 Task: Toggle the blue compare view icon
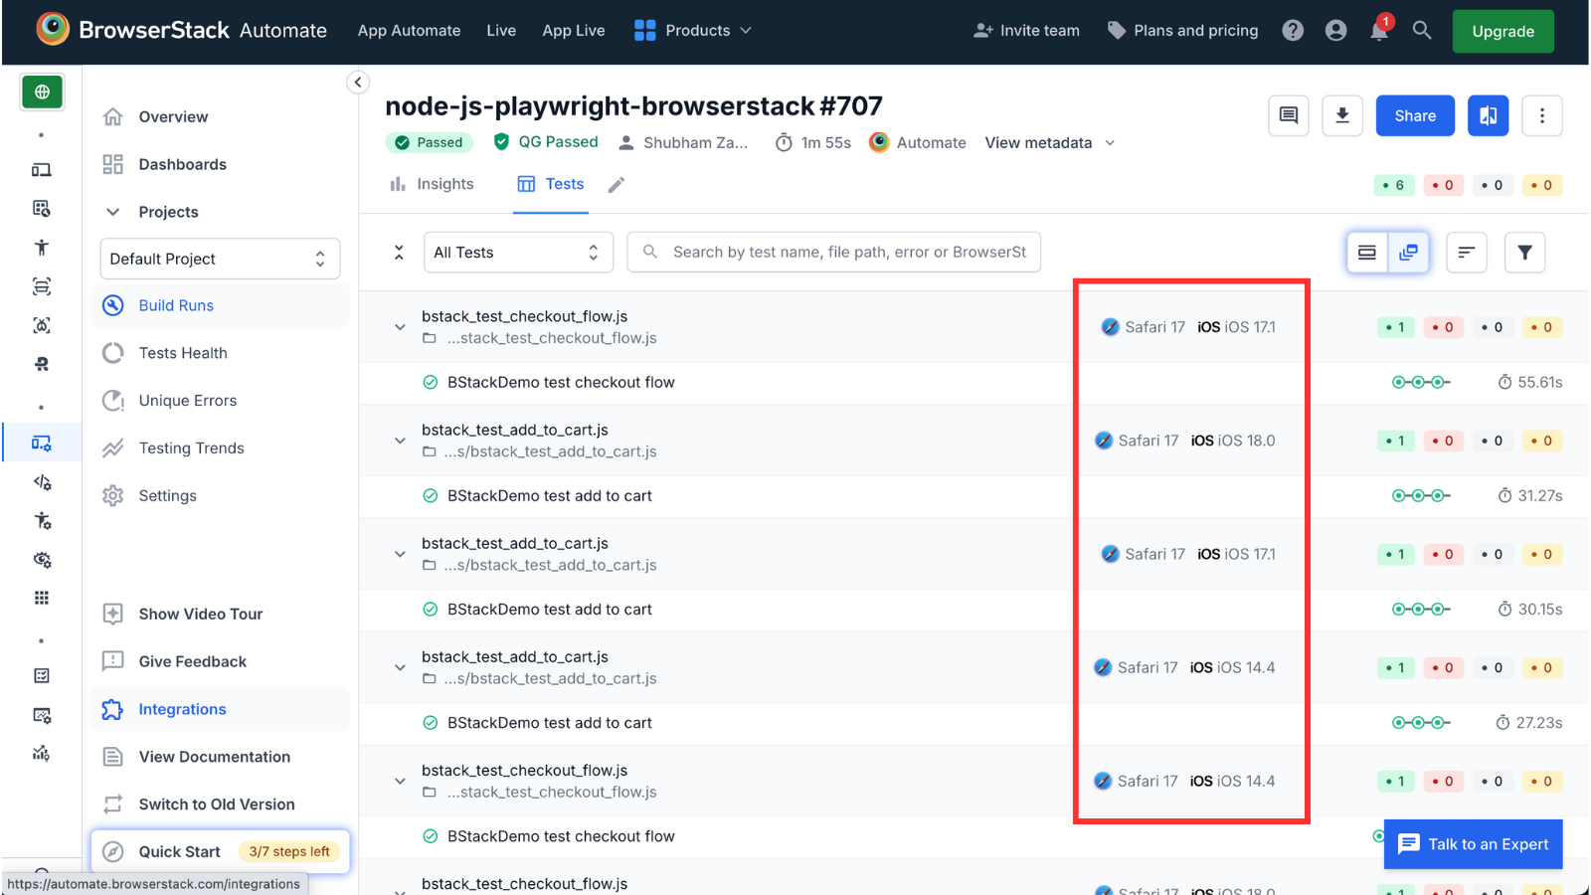[x=1489, y=115]
